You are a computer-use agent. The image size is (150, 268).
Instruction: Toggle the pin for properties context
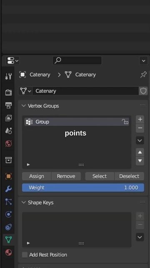(143, 75)
